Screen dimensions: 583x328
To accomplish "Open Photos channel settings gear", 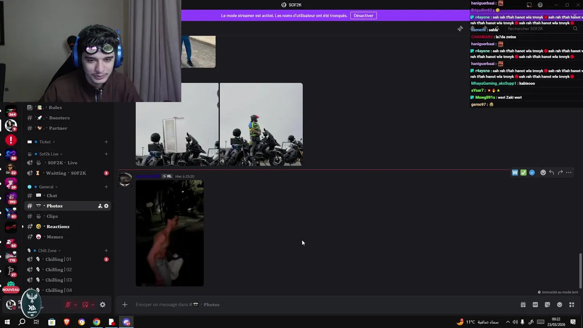I will [x=107, y=206].
